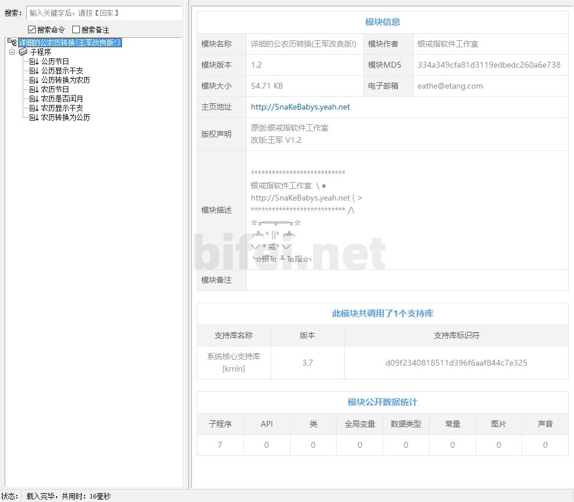Viewport: 574px width, 502px height.
Task: Click the icon beside 公历节日
Action: click(34, 61)
